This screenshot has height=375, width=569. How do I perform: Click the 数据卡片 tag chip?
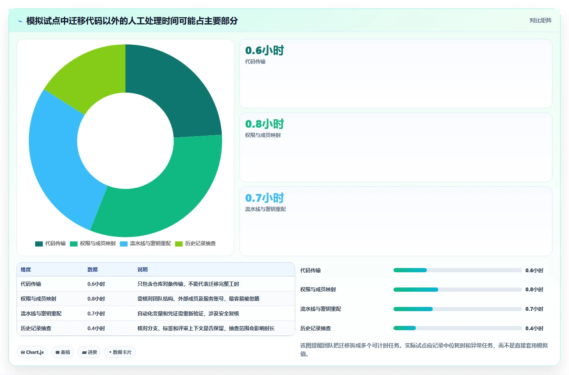(120, 352)
